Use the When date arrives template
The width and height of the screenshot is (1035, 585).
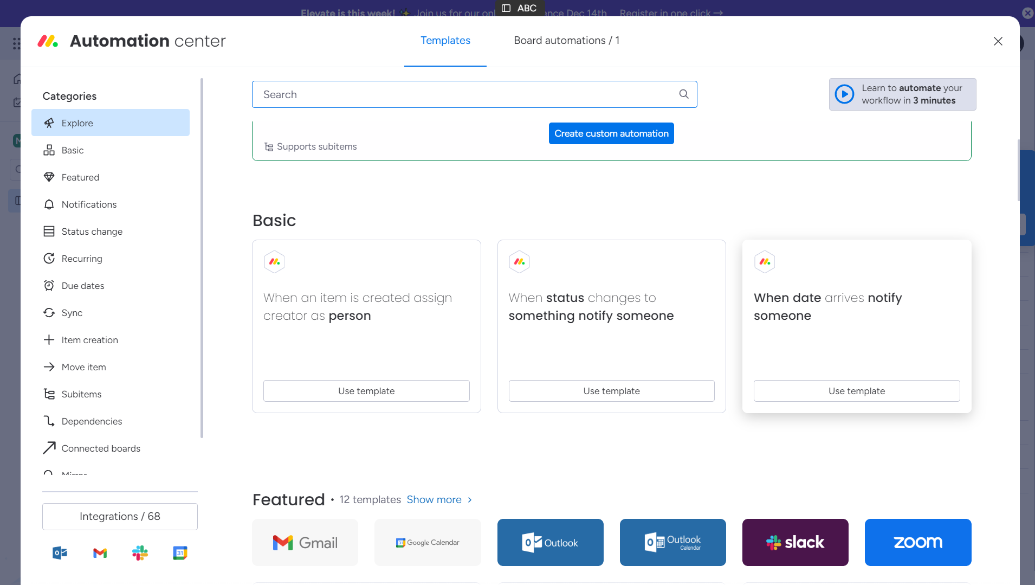[856, 390]
